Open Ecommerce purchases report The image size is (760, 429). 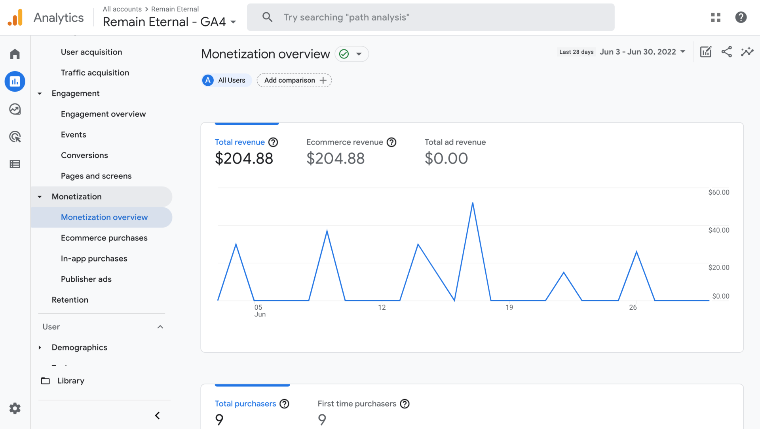pyautogui.click(x=104, y=238)
